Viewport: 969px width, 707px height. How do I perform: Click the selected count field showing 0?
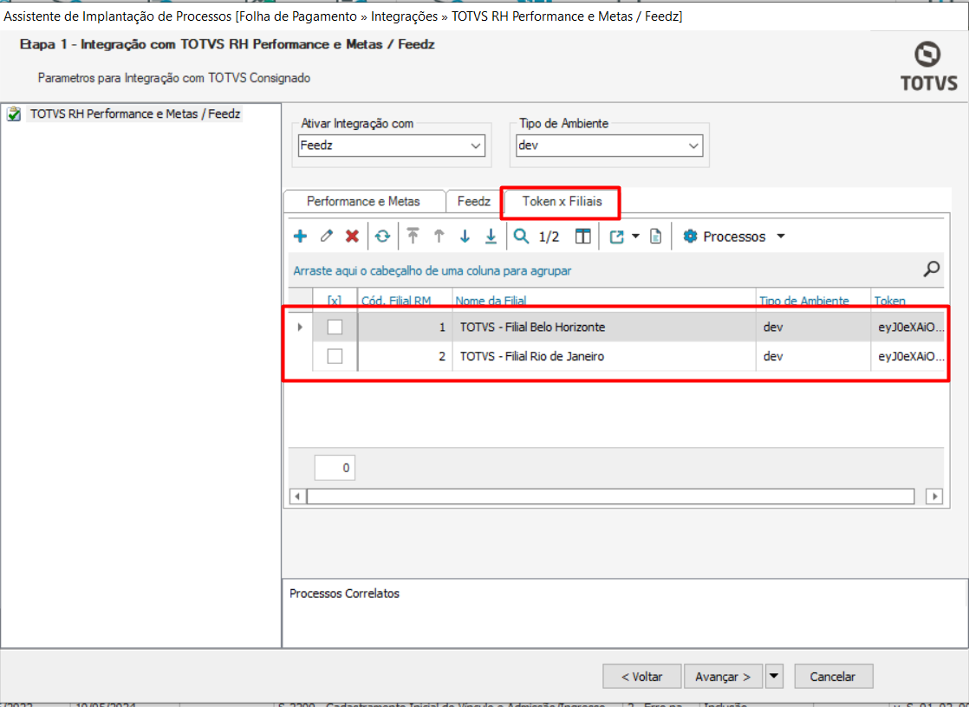coord(335,468)
